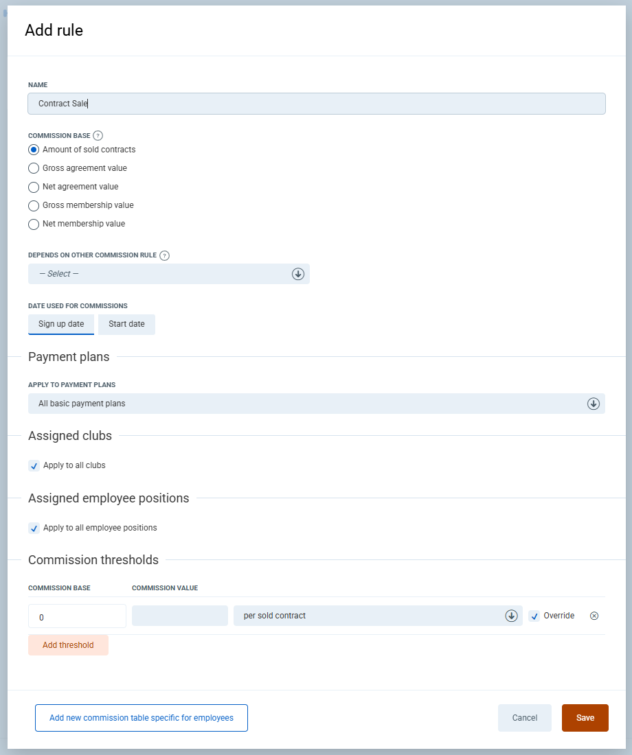Click the Add threshold button
The image size is (632, 755).
(68, 645)
